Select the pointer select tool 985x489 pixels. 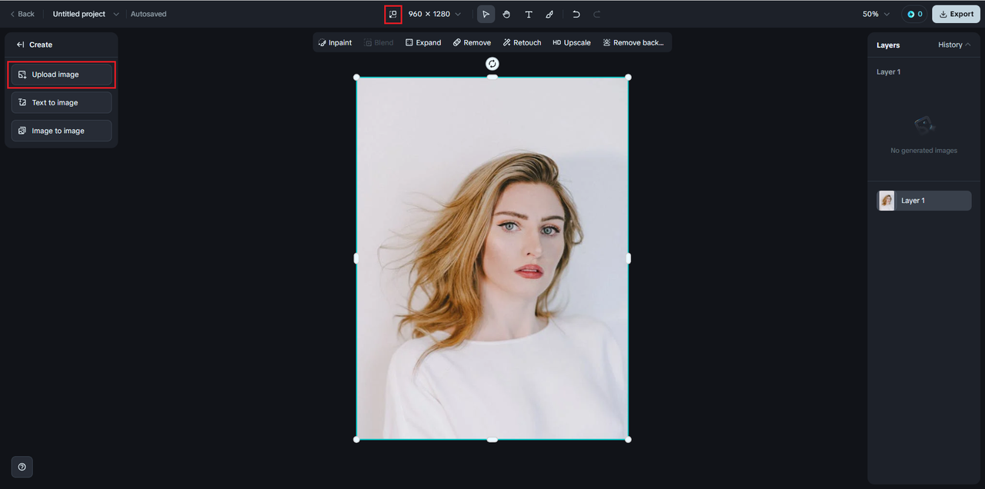click(x=486, y=14)
